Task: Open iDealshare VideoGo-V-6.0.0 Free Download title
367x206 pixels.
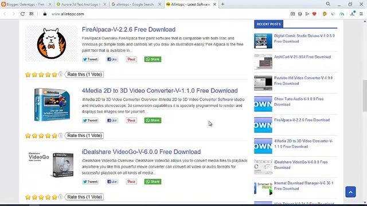Action: [x=141, y=152]
